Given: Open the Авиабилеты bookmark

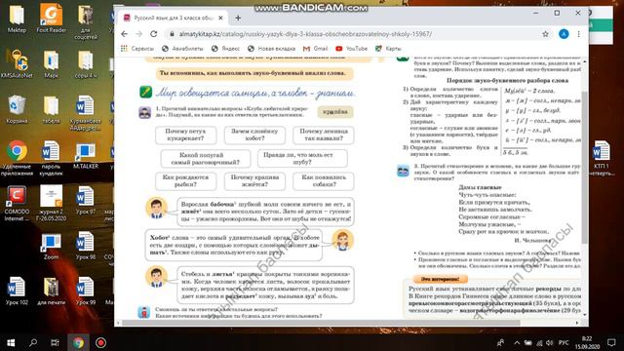Looking at the screenshot, I should (x=182, y=49).
